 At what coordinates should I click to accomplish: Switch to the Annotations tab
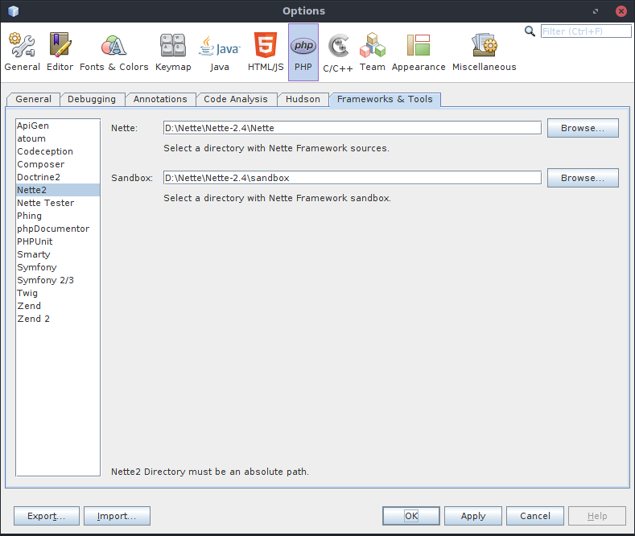pyautogui.click(x=160, y=99)
